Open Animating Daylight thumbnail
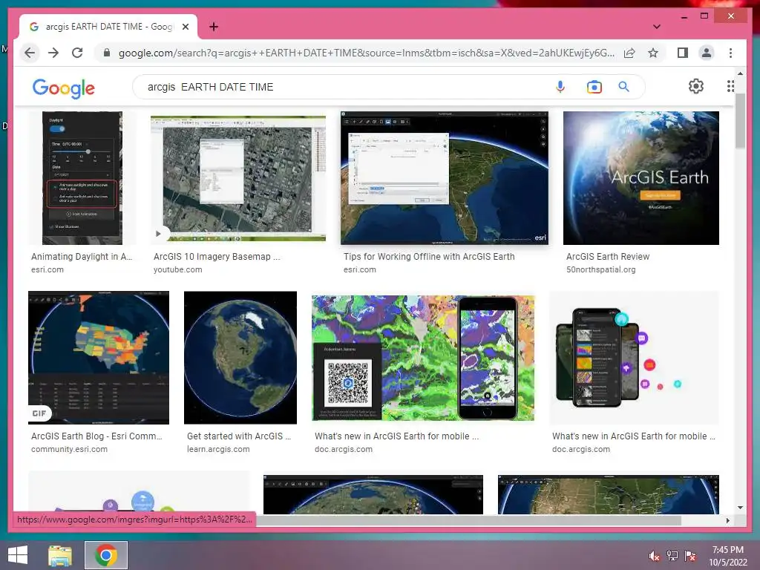760x570 pixels. click(82, 178)
